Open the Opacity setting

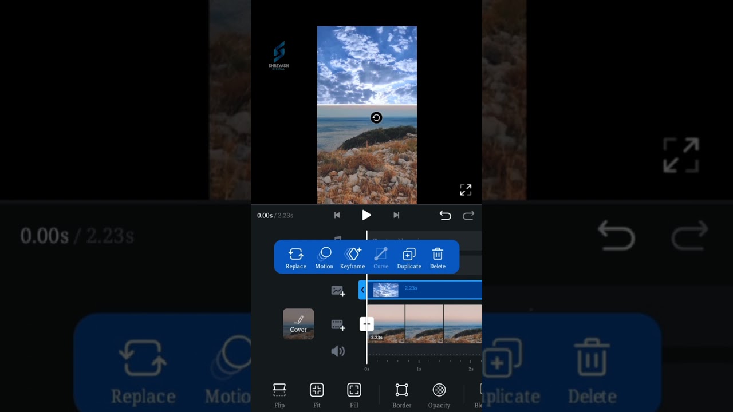[x=439, y=395]
